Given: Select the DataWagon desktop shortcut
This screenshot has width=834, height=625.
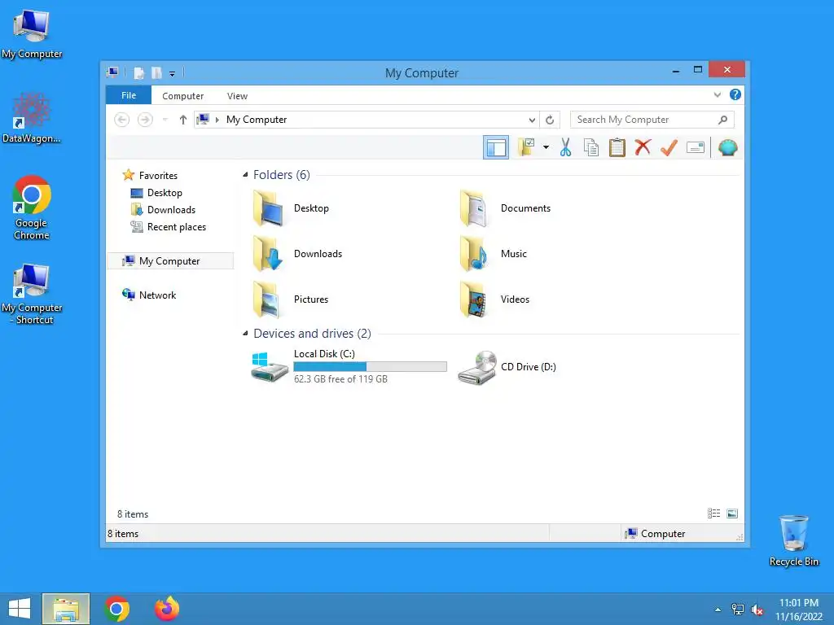Looking at the screenshot, I should click(32, 118).
